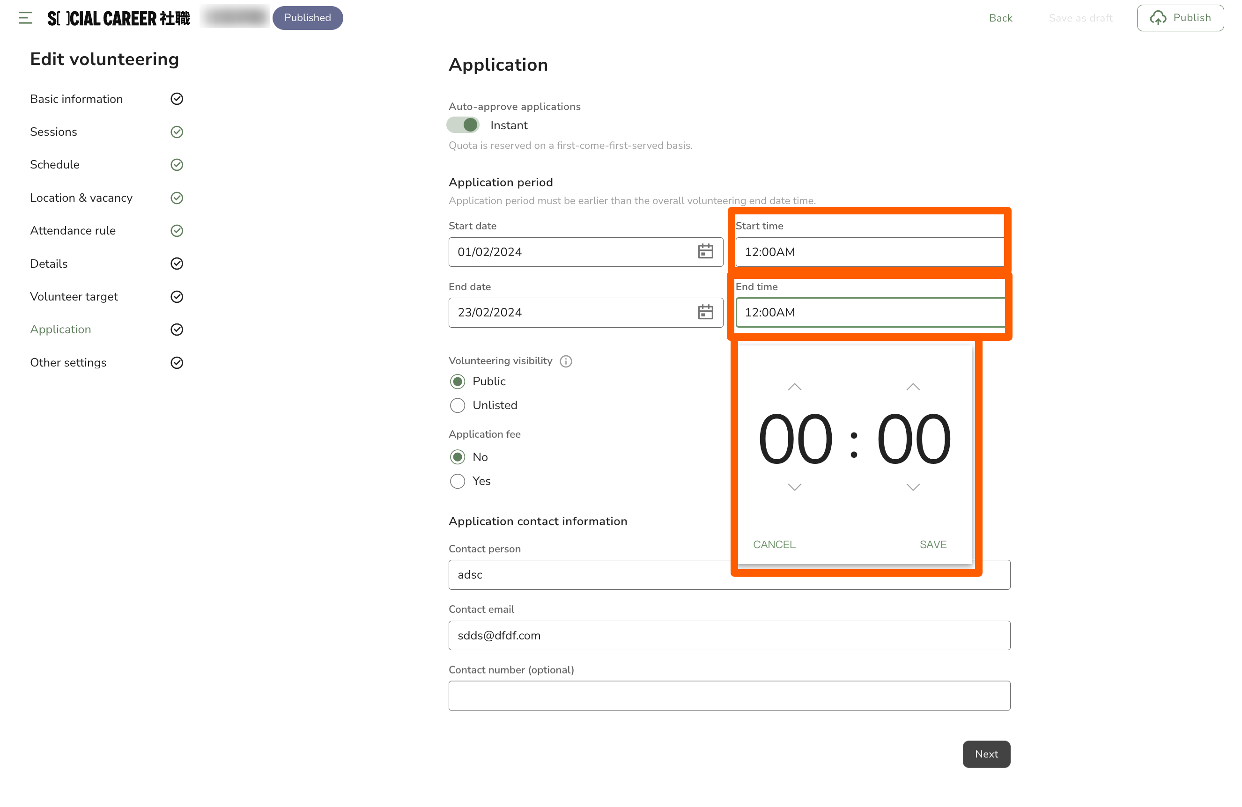The image size is (1242, 807).
Task: Go to Location & vacancy section
Action: 81,198
